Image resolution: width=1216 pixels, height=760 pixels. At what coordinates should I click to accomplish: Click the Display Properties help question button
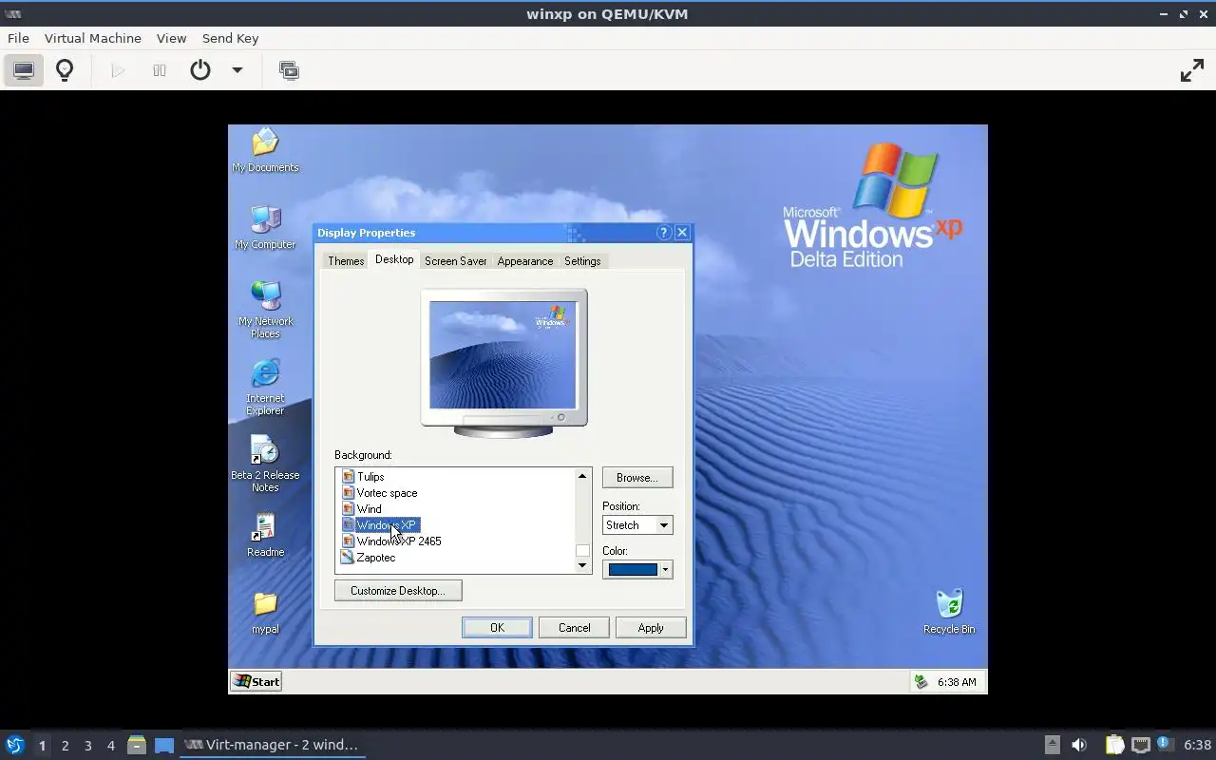point(664,233)
